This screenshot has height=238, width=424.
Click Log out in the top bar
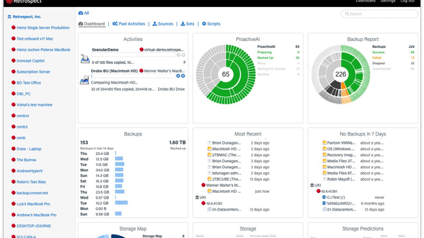(x=407, y=1)
